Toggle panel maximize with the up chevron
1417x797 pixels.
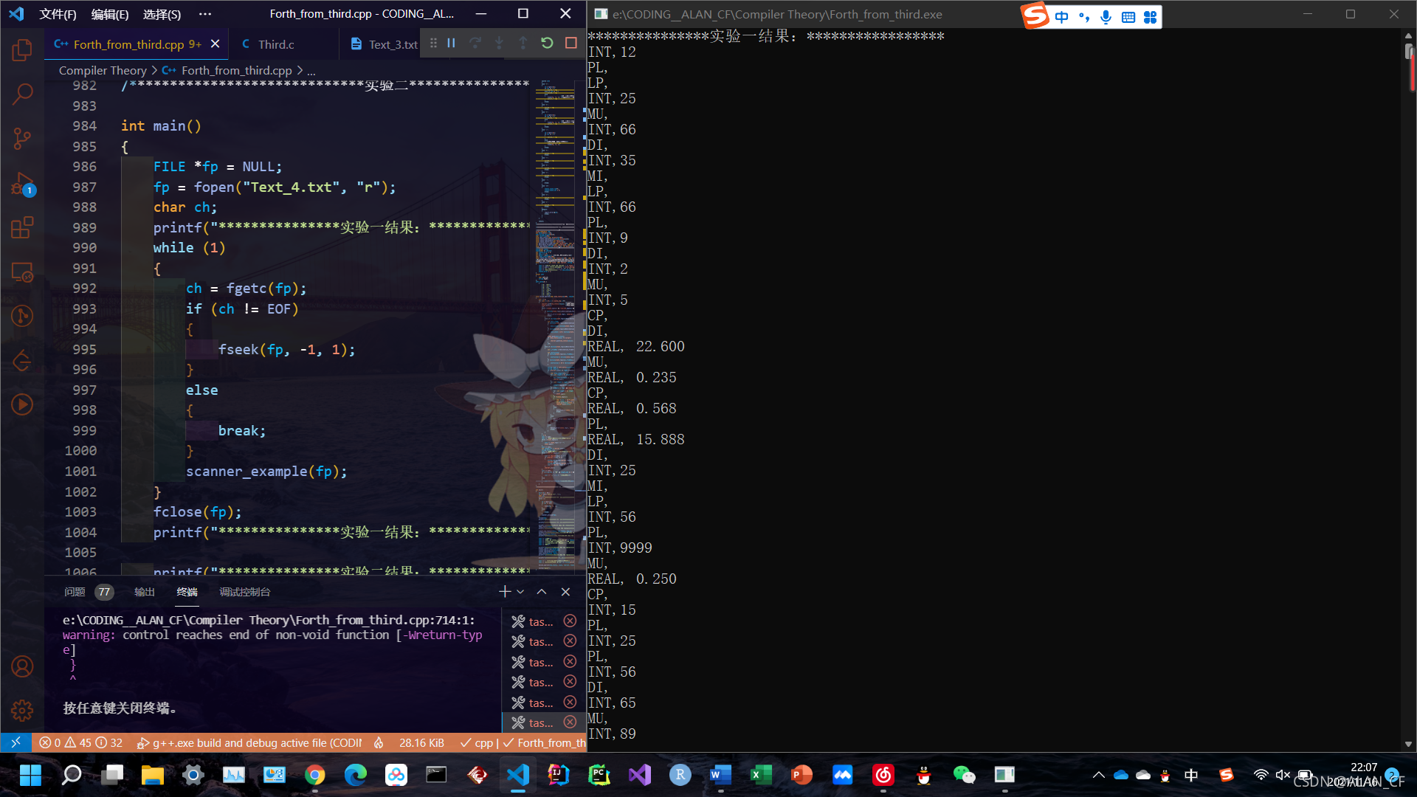click(x=542, y=592)
